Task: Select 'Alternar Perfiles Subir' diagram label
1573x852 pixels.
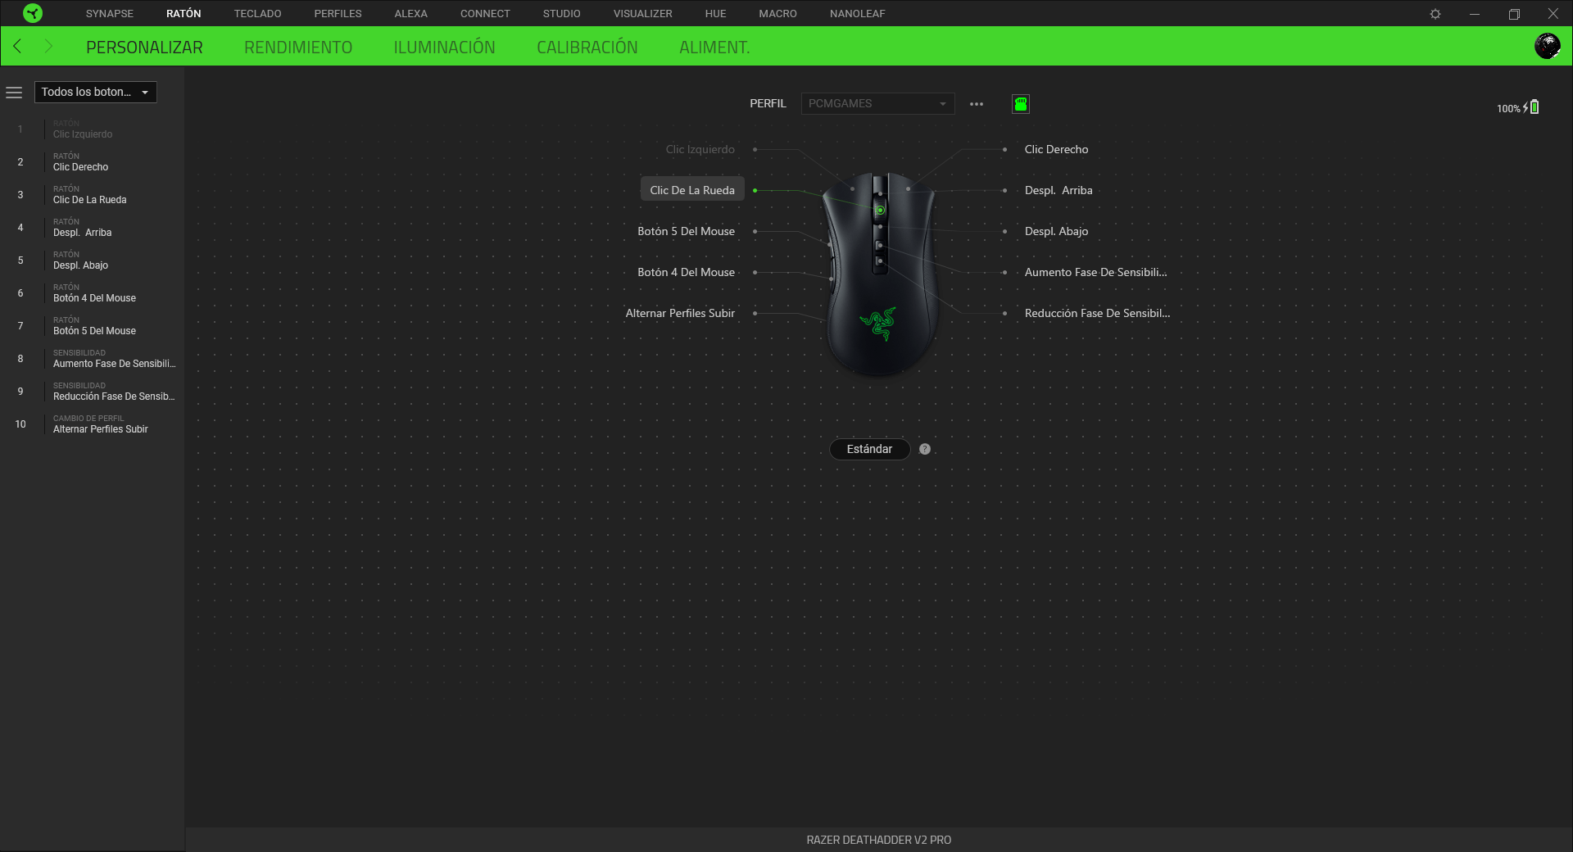Action: click(x=680, y=313)
